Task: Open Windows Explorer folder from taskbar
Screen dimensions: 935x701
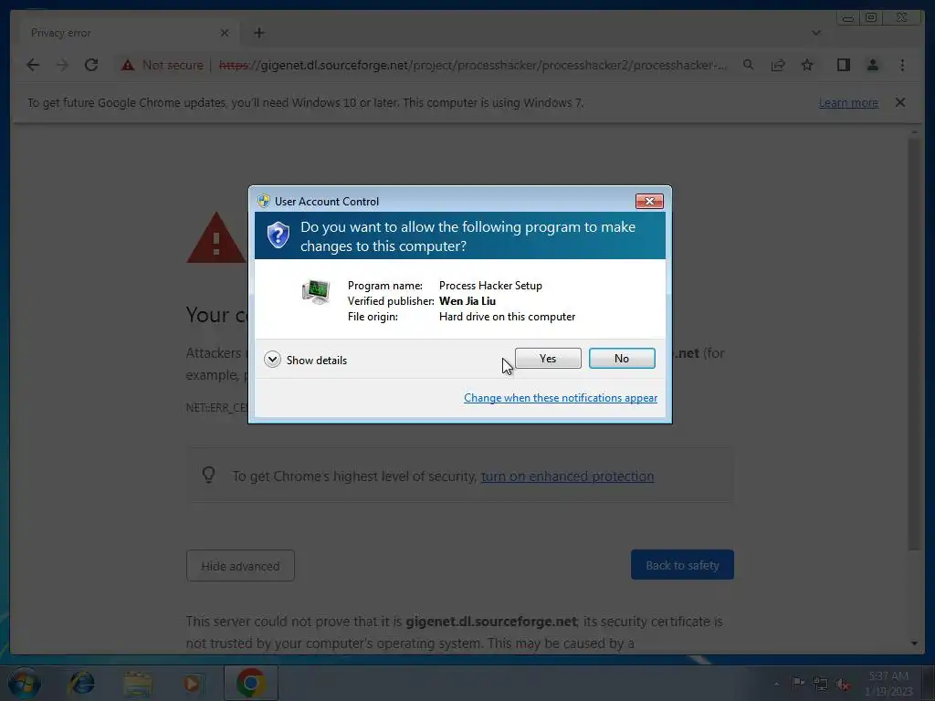Action: 138,683
